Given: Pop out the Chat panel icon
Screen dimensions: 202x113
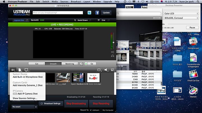Looking at the screenshot, I should click(109, 20).
